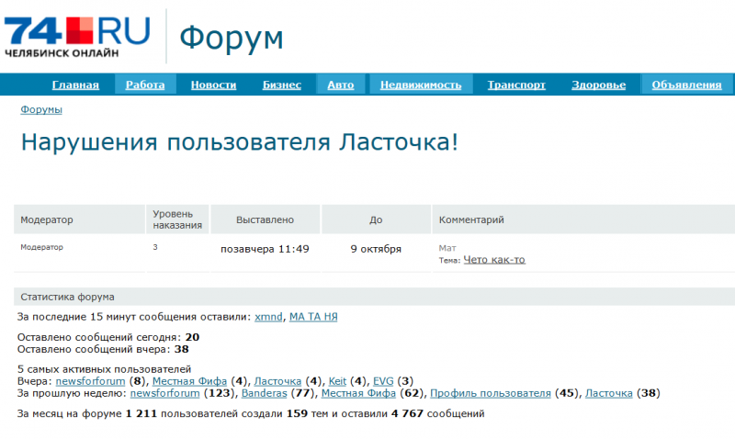Image resolution: width=735 pixels, height=439 pixels.
Task: Open the Banderas user link
Action: pyautogui.click(x=266, y=393)
